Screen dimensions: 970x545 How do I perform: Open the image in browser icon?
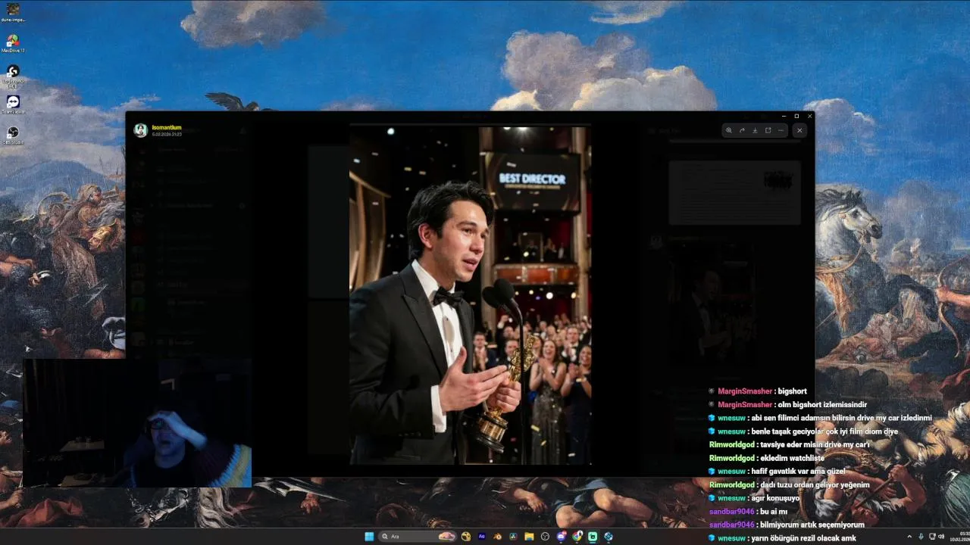(768, 130)
